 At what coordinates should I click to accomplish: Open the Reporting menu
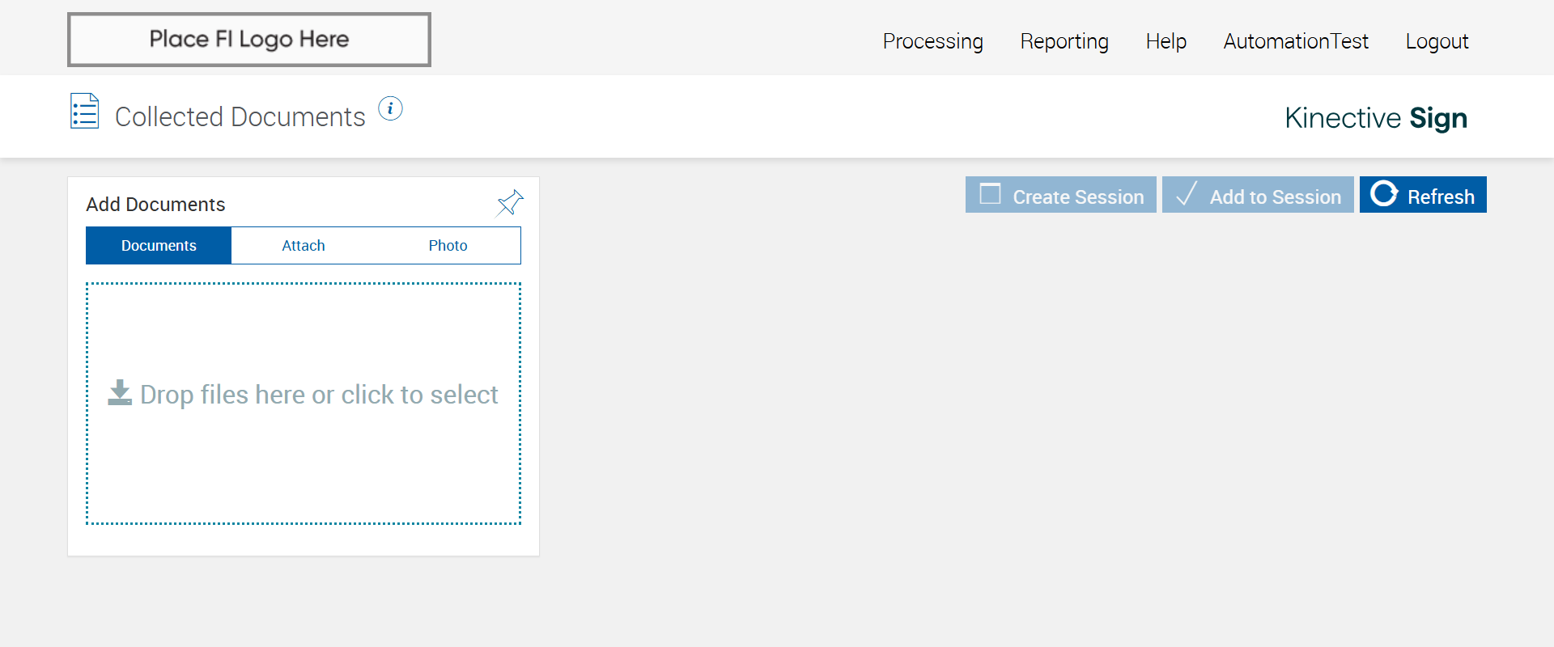pos(1064,41)
